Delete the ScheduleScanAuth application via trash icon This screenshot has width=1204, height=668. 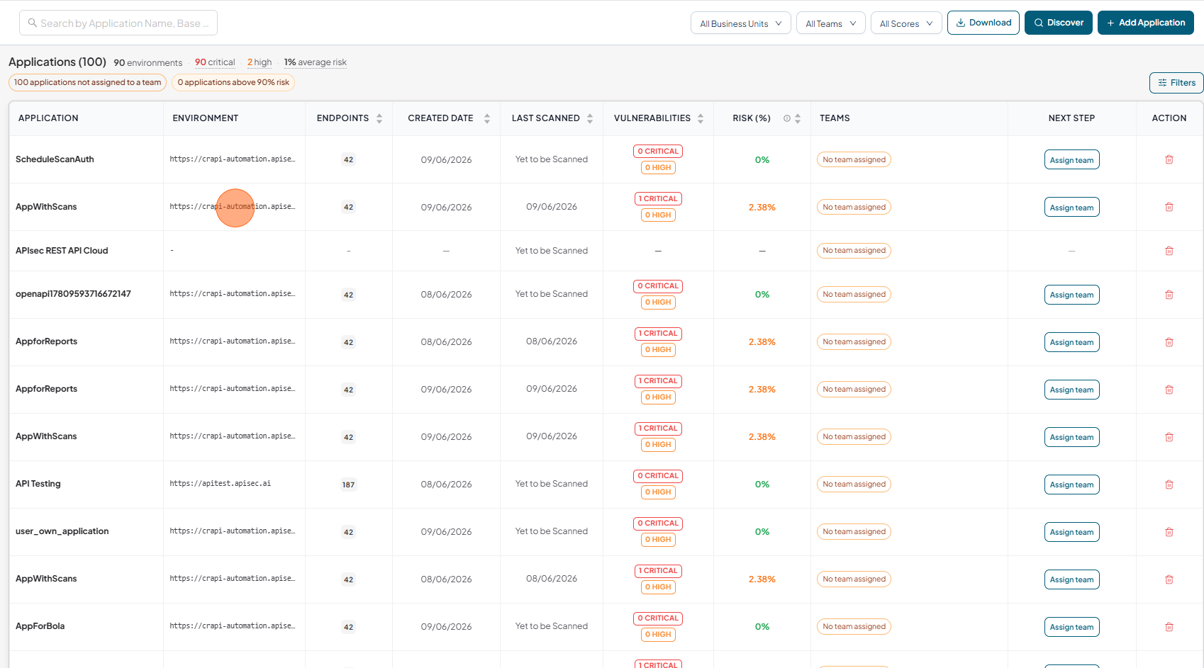pyautogui.click(x=1169, y=159)
